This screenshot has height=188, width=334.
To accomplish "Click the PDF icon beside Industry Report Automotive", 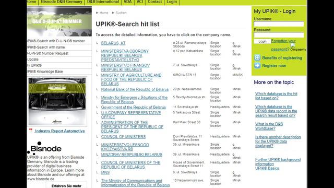I will (31, 130).
